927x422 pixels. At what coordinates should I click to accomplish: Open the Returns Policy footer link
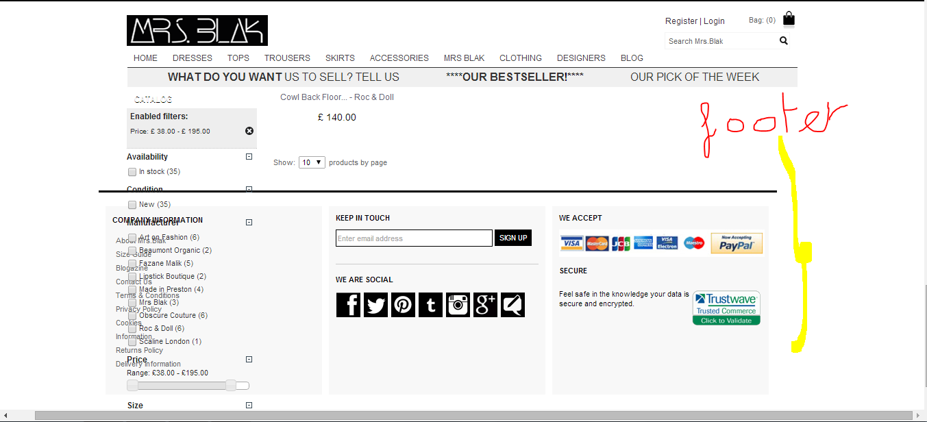click(x=139, y=350)
